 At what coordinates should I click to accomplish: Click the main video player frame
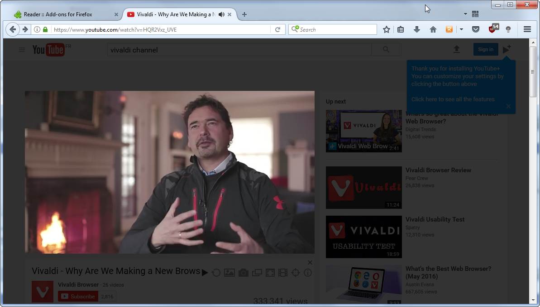coord(169,172)
